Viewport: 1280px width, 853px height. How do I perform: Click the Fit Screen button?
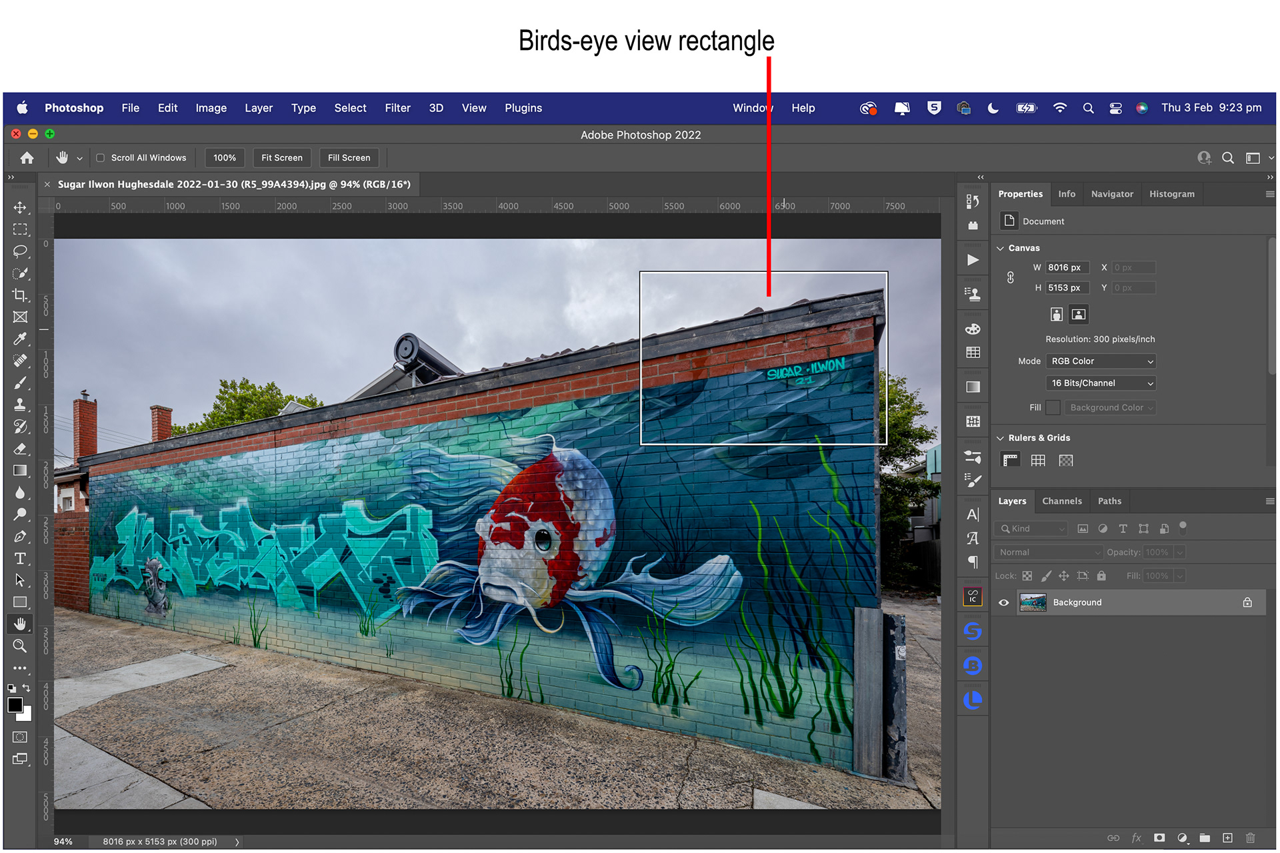[x=281, y=158]
